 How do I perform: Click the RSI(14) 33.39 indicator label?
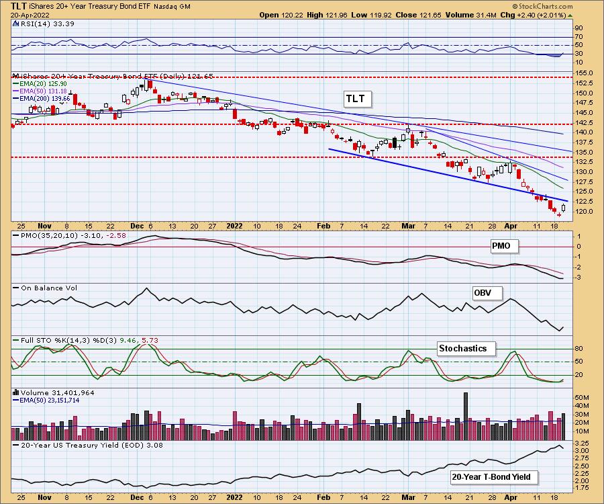click(x=48, y=24)
